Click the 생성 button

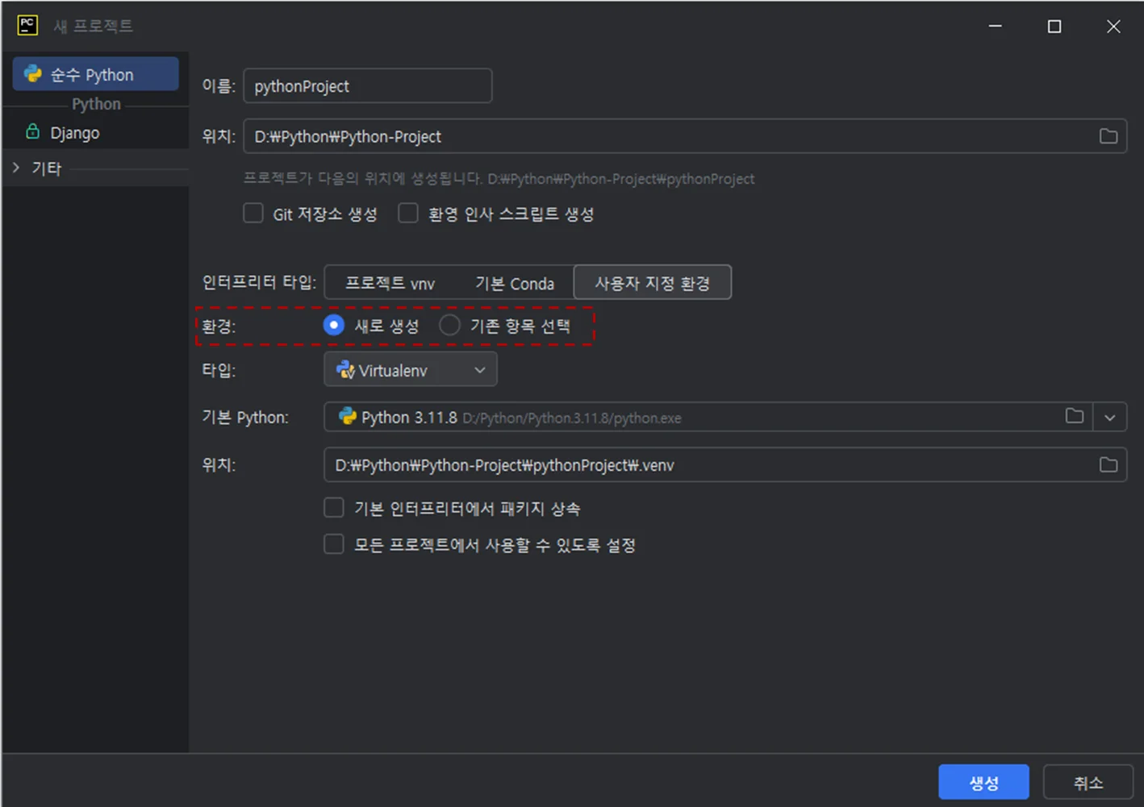click(983, 782)
